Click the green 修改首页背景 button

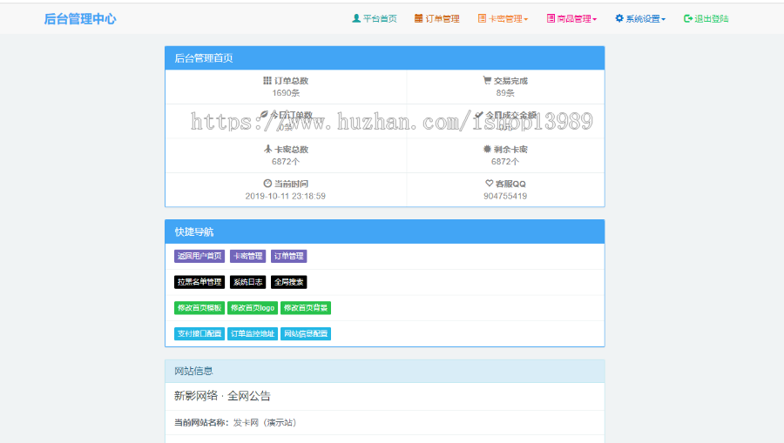pyautogui.click(x=306, y=308)
